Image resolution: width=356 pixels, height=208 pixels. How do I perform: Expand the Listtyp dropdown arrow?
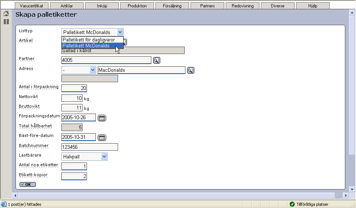(120, 32)
